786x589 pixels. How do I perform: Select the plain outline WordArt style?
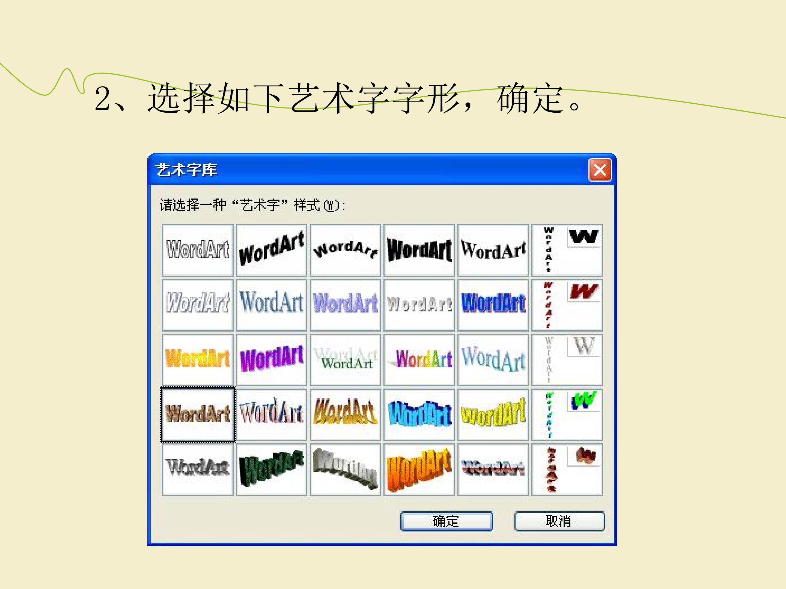click(x=198, y=250)
